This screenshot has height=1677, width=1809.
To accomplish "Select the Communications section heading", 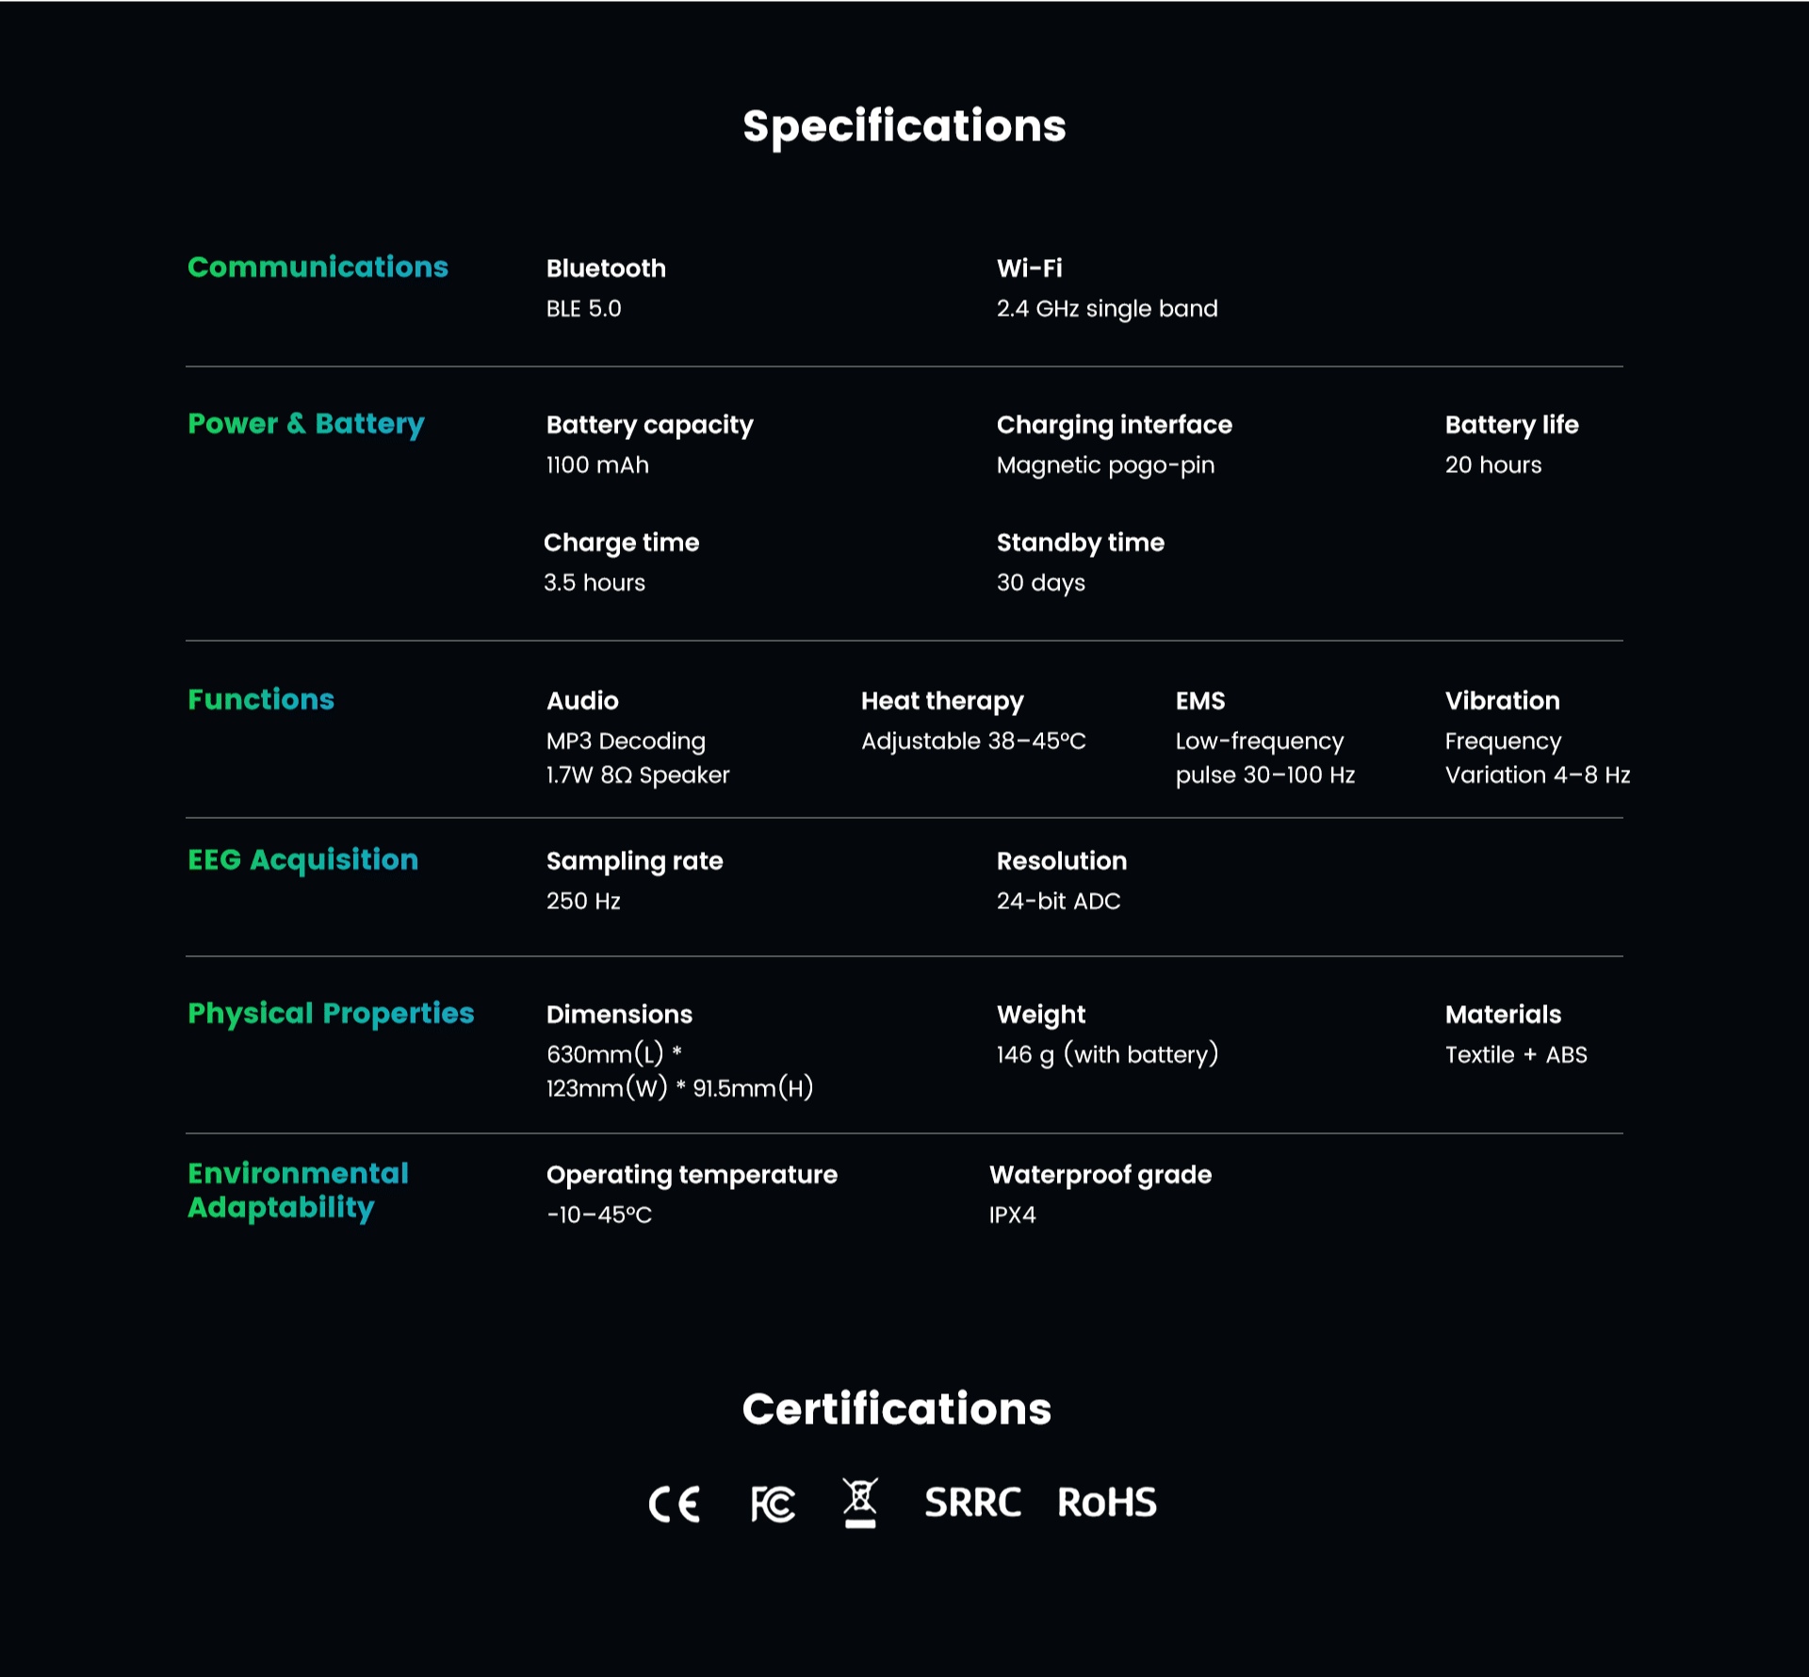I will (x=318, y=268).
